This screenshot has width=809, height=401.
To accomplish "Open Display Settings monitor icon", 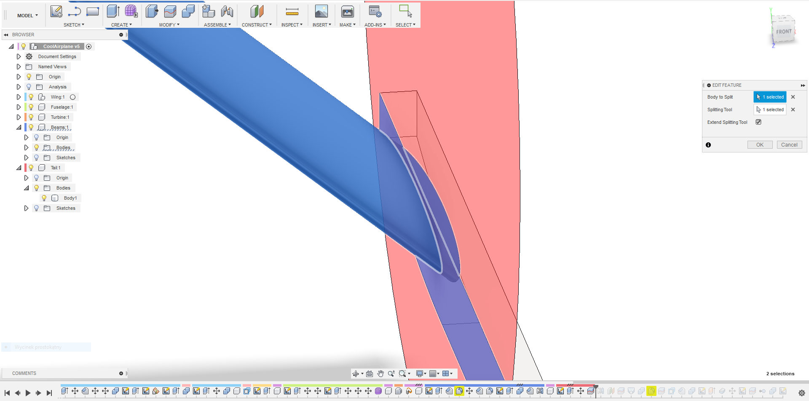I will point(420,374).
